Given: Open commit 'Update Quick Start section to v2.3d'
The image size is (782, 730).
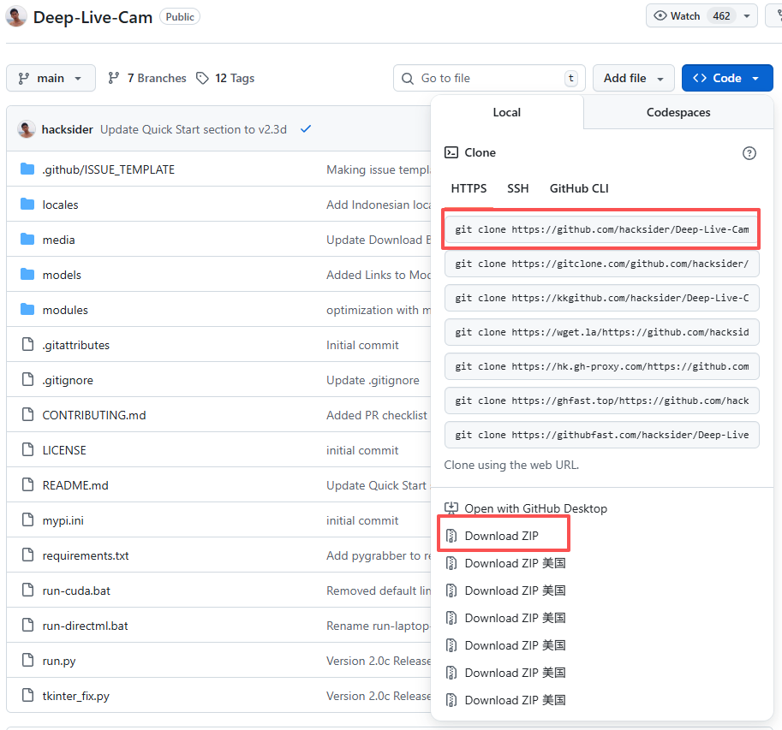Looking at the screenshot, I should 194,129.
